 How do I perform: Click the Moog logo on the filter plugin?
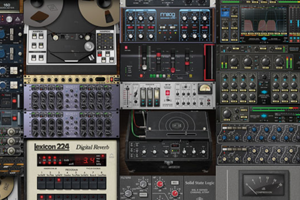tap(168, 15)
